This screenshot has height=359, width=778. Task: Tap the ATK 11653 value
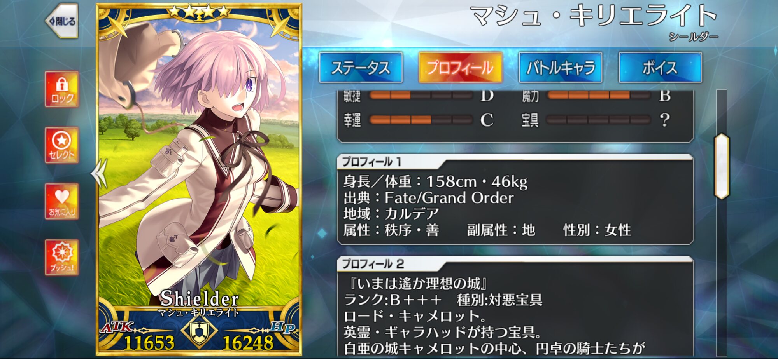(x=149, y=343)
